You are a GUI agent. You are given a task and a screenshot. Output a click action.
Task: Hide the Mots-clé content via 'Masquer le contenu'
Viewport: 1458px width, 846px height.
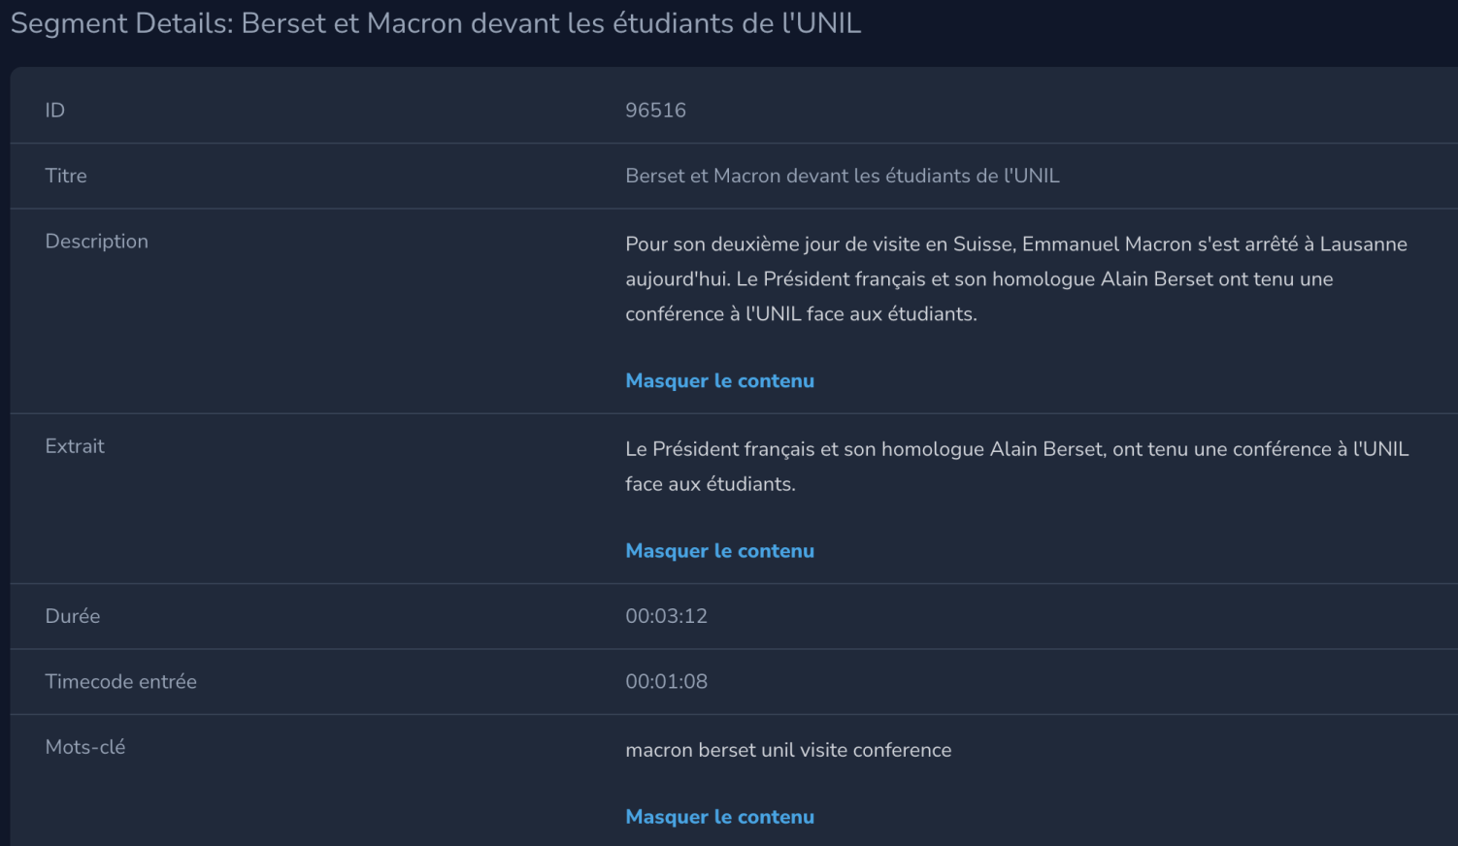tap(719, 816)
